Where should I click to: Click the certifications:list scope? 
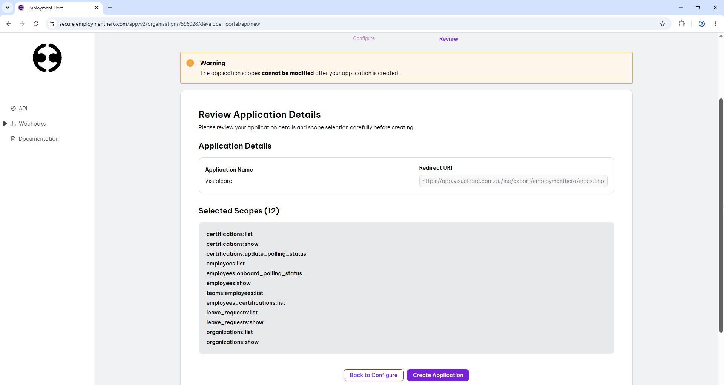tap(229, 234)
